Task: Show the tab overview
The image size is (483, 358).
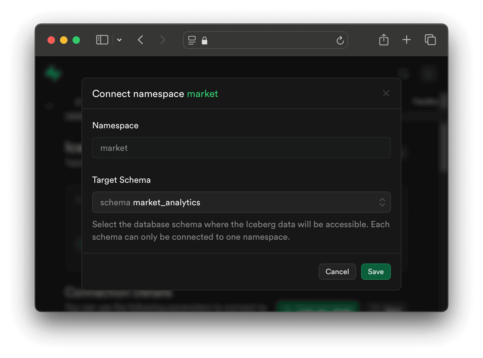Action: click(430, 40)
